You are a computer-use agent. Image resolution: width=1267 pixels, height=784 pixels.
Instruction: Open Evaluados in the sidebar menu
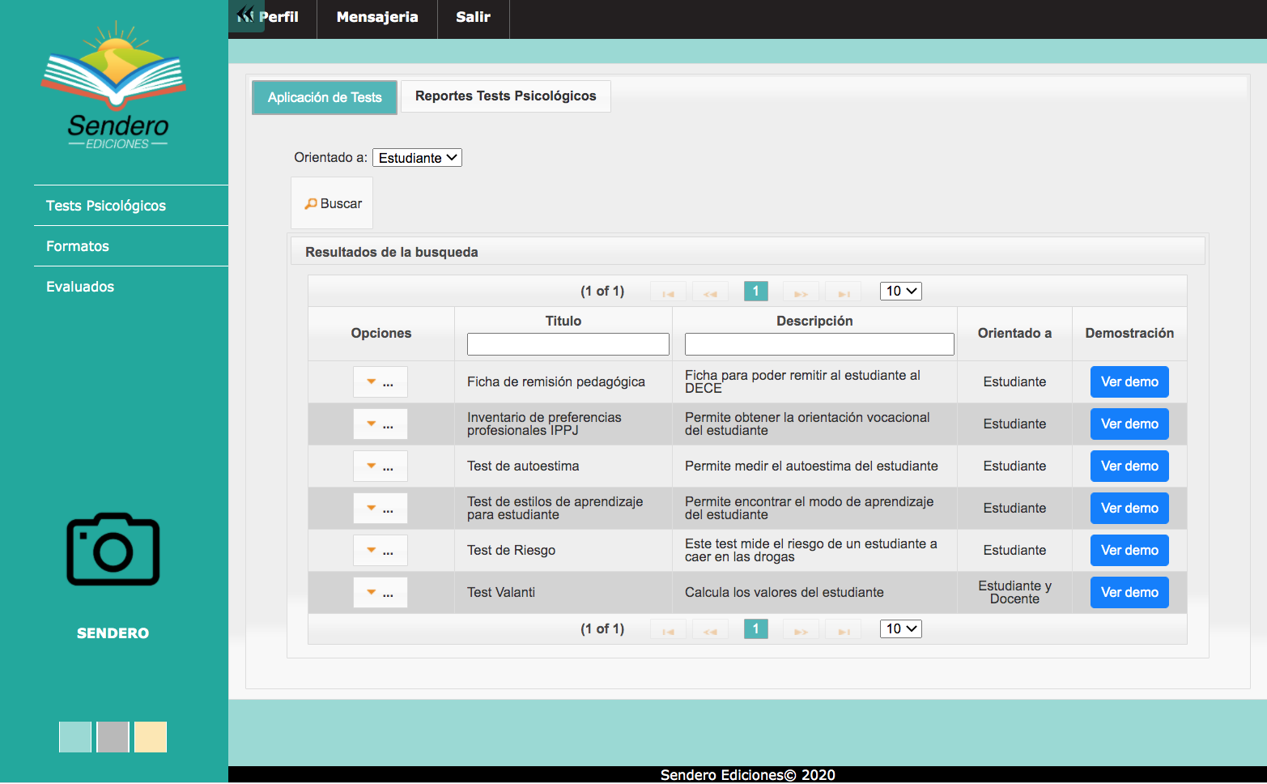pos(80,287)
